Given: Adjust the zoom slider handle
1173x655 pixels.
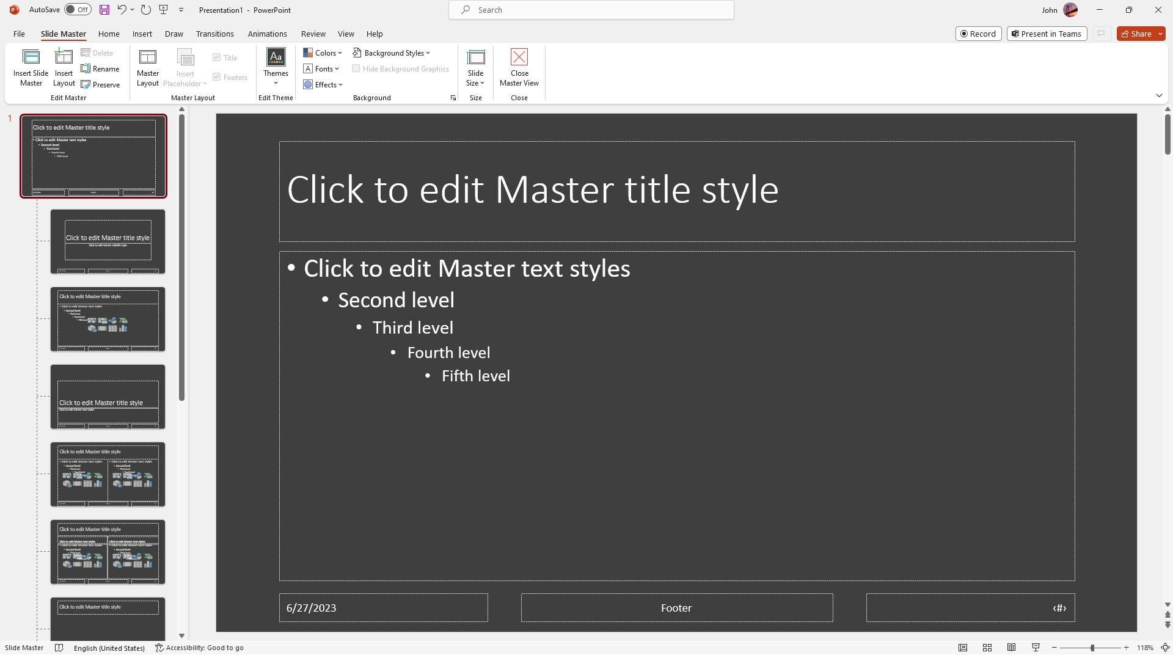Looking at the screenshot, I should tap(1092, 648).
